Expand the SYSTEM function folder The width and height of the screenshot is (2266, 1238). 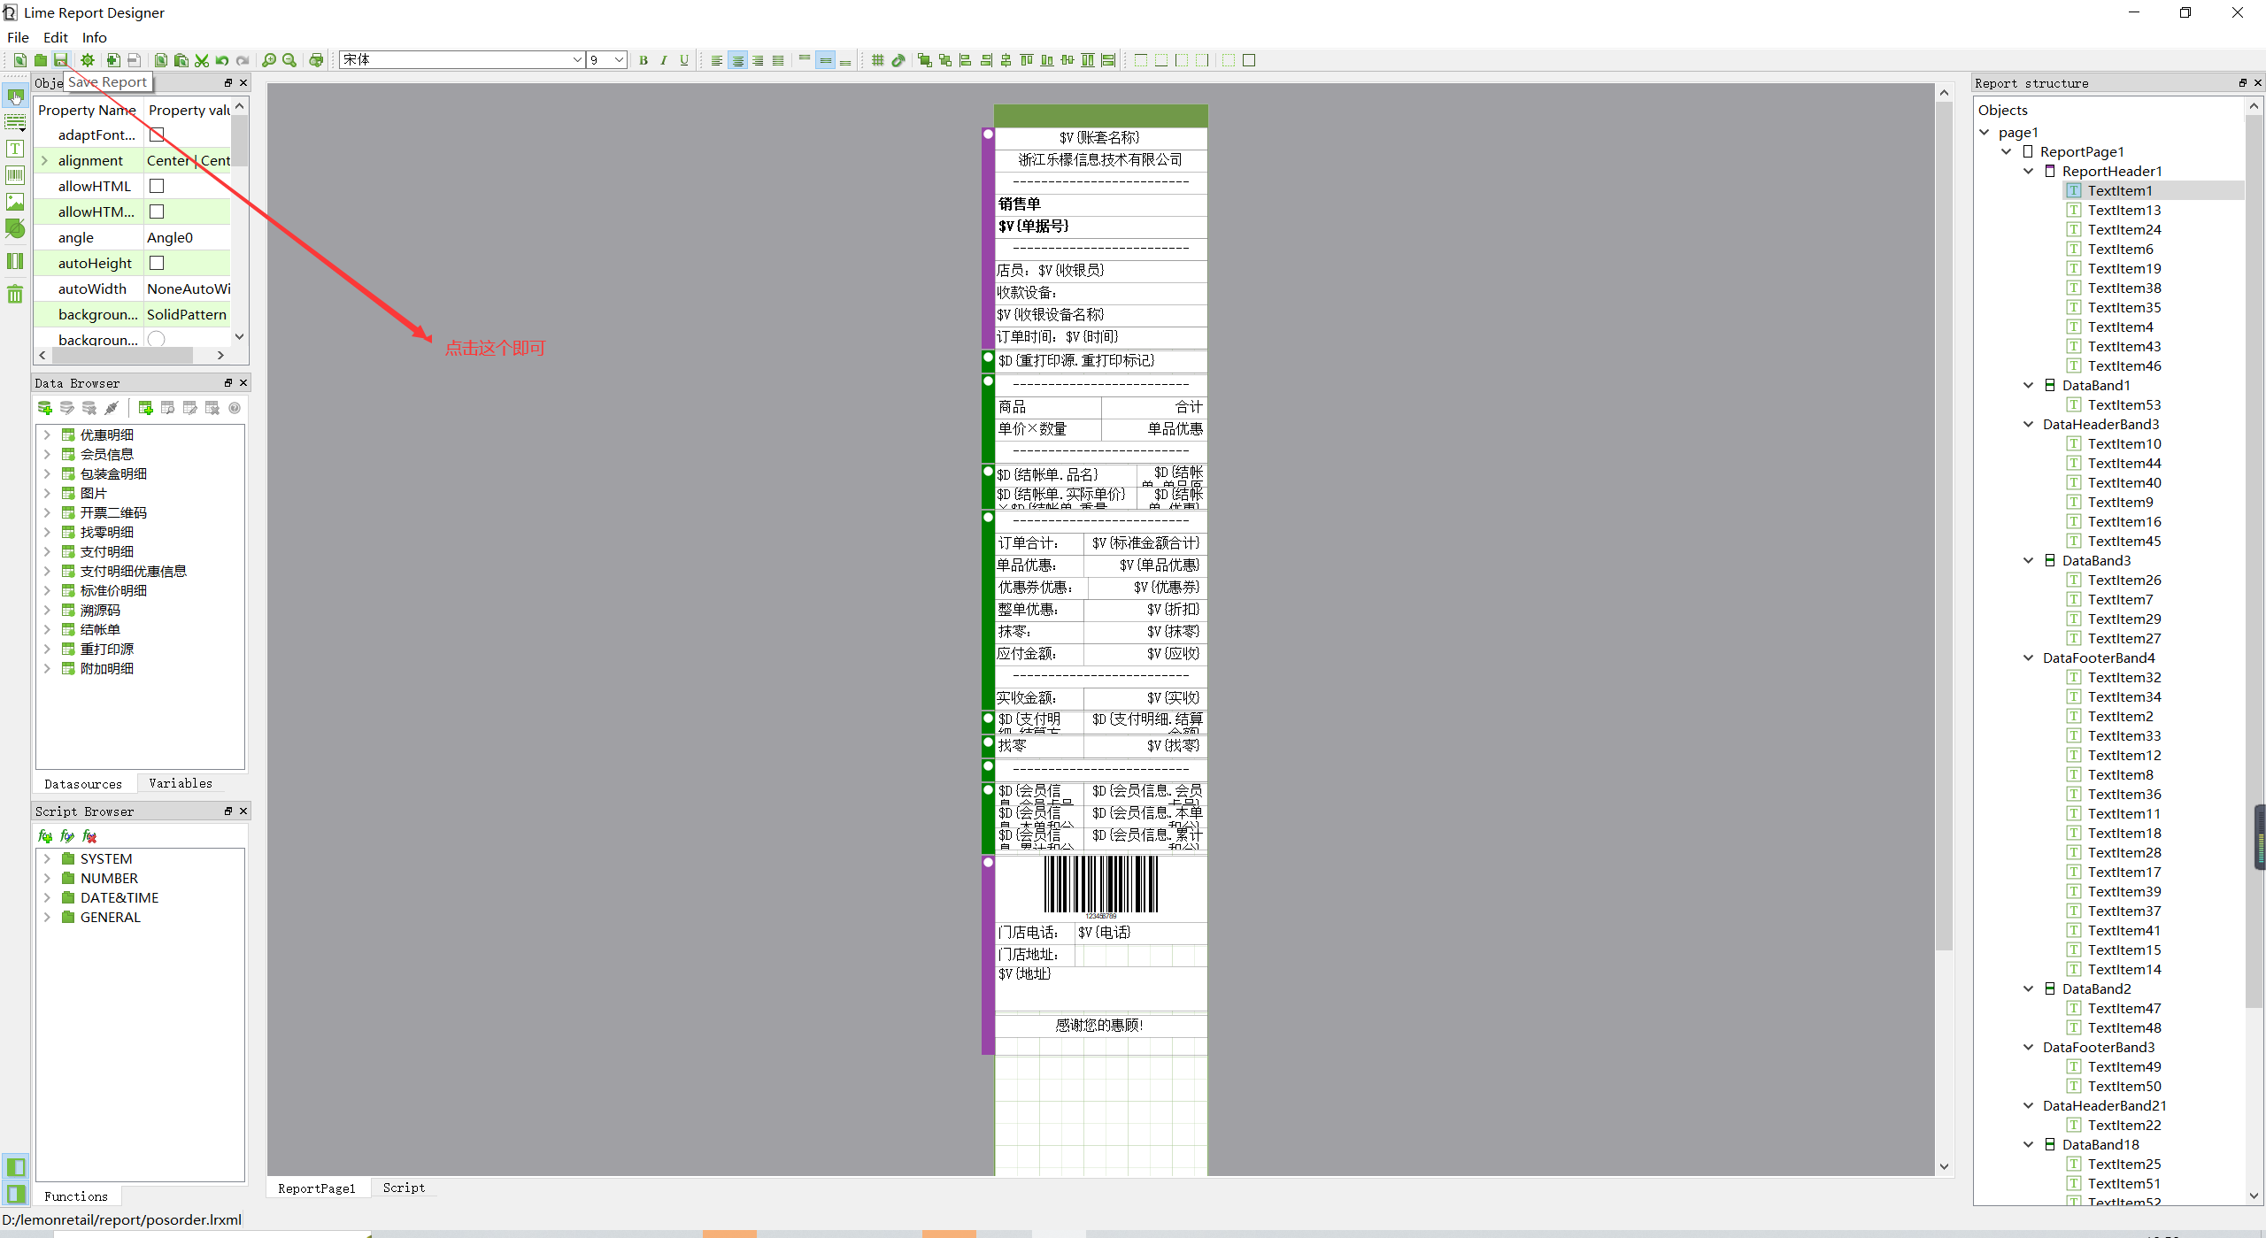click(47, 858)
